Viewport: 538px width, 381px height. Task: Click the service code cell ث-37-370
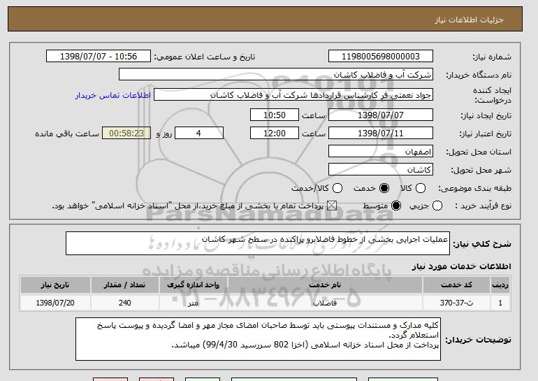tap(456, 303)
